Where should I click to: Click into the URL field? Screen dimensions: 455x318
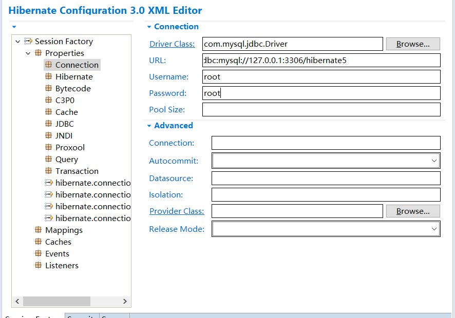click(321, 61)
